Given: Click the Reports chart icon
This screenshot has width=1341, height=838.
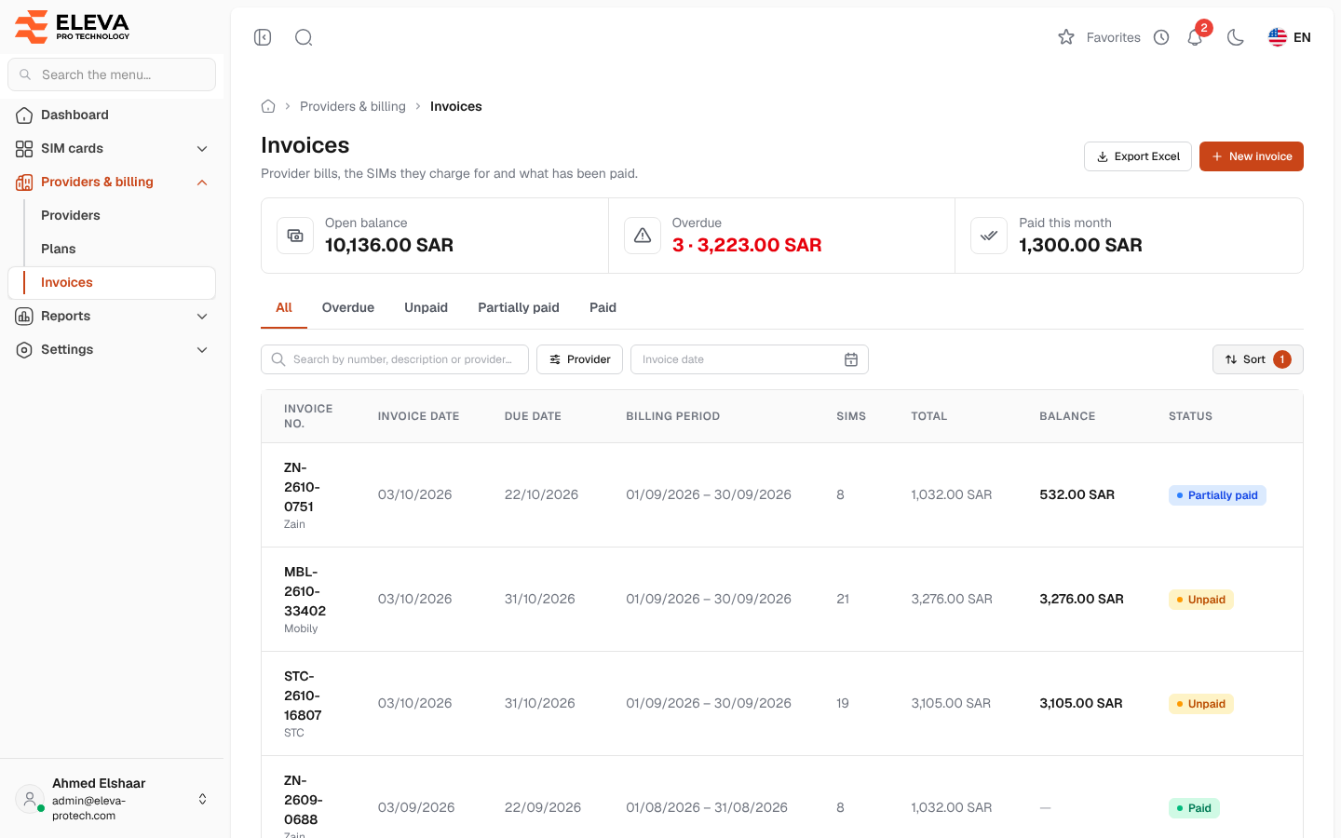Looking at the screenshot, I should point(24,316).
